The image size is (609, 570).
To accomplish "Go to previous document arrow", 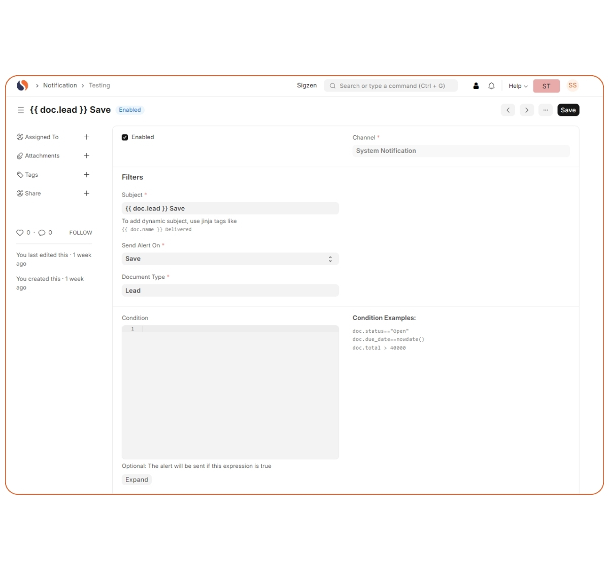I will pos(508,110).
